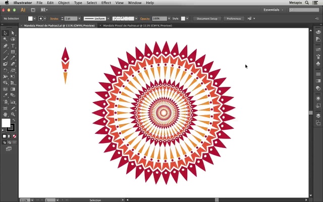Enable Draw Normal mode
323x202 pixels.
[x=5, y=142]
